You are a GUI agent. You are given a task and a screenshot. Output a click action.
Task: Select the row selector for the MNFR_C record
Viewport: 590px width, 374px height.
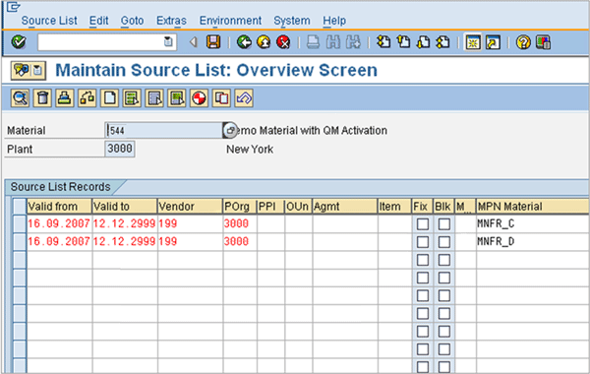[20, 223]
